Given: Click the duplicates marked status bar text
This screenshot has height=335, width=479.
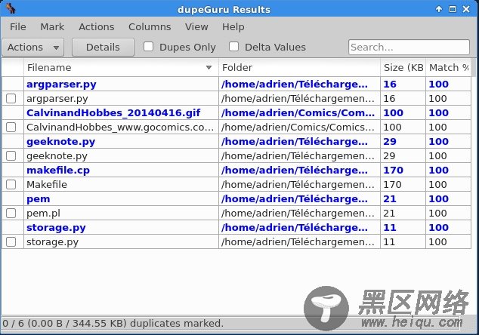Looking at the screenshot, I should [x=113, y=323].
